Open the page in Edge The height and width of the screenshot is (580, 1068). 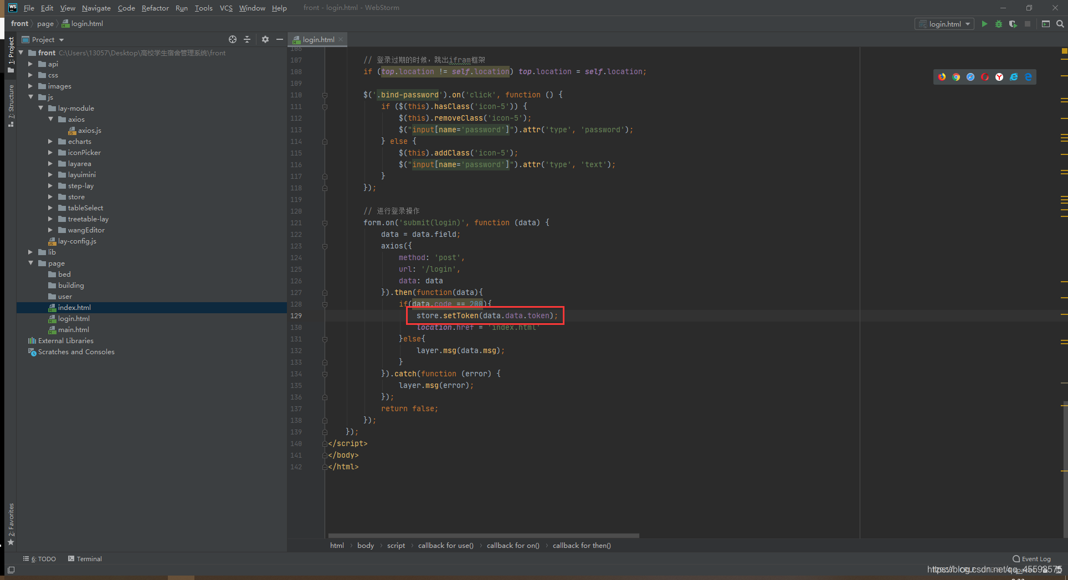coord(1028,77)
